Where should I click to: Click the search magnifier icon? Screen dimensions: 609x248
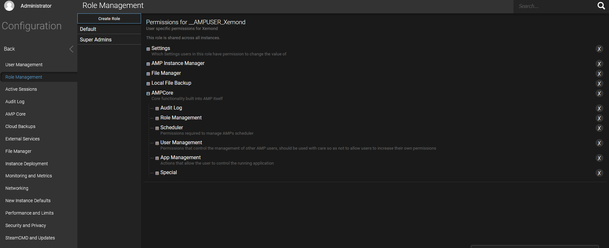[601, 6]
